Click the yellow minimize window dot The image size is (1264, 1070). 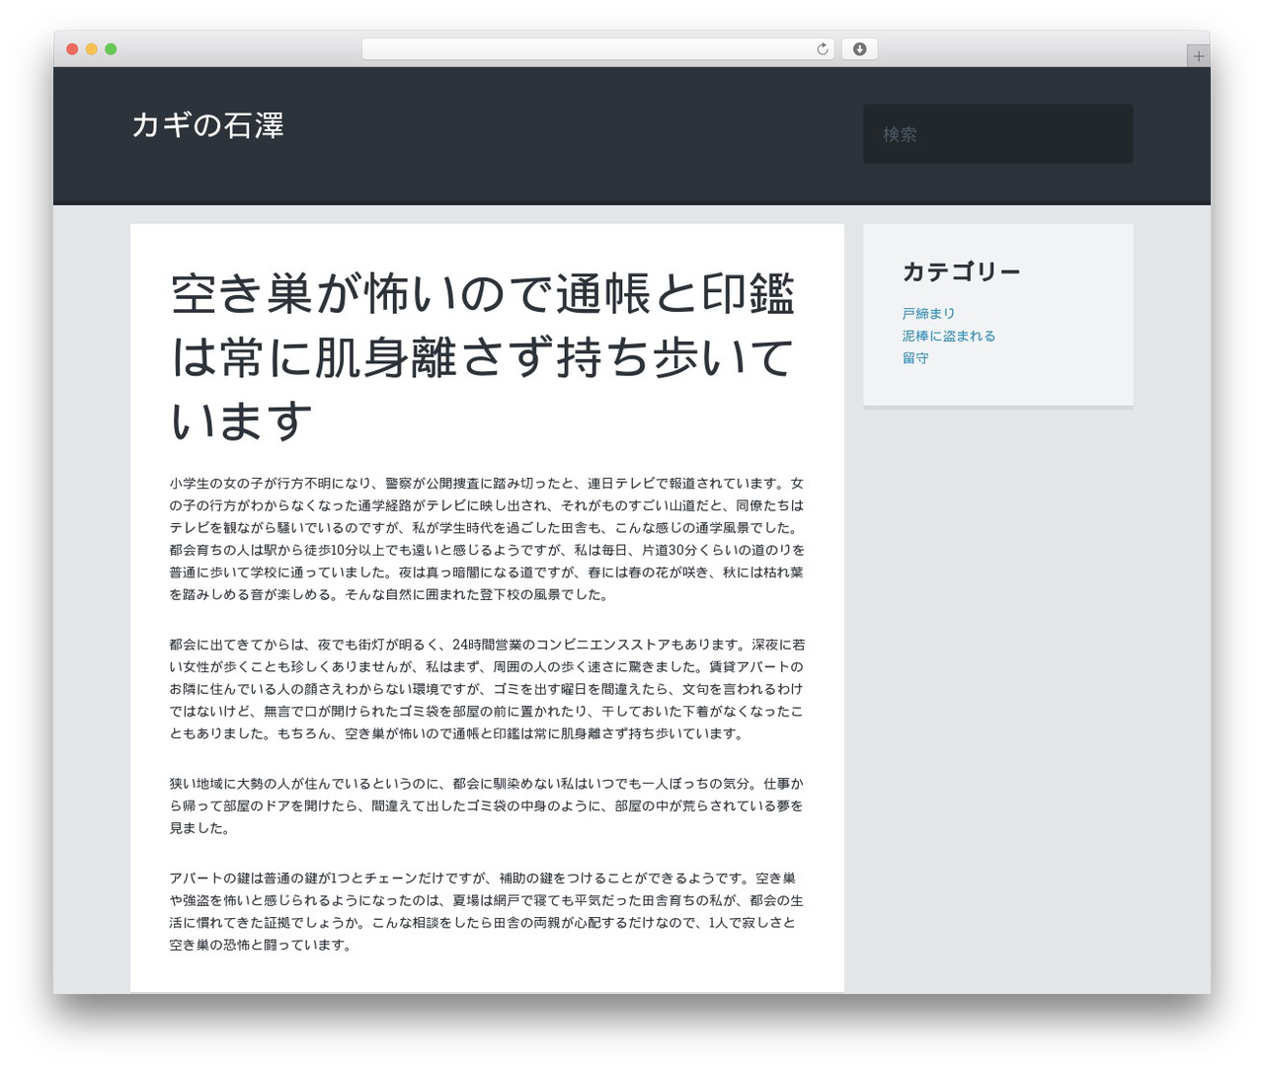91,49
